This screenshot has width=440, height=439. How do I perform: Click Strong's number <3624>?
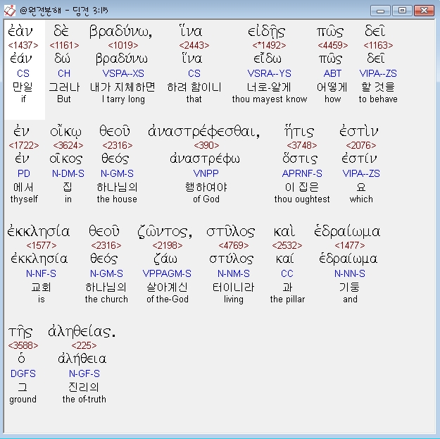tap(68, 145)
